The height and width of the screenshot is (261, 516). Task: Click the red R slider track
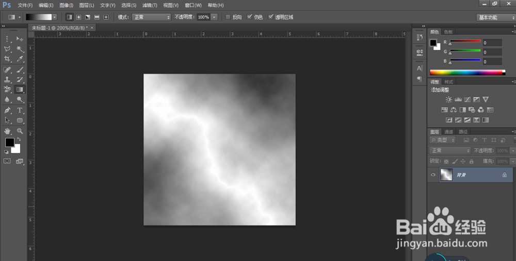[465, 41]
